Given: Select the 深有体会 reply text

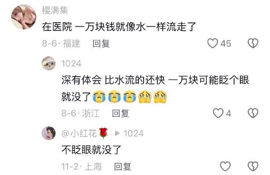Looking at the screenshot, I should 155,88.
